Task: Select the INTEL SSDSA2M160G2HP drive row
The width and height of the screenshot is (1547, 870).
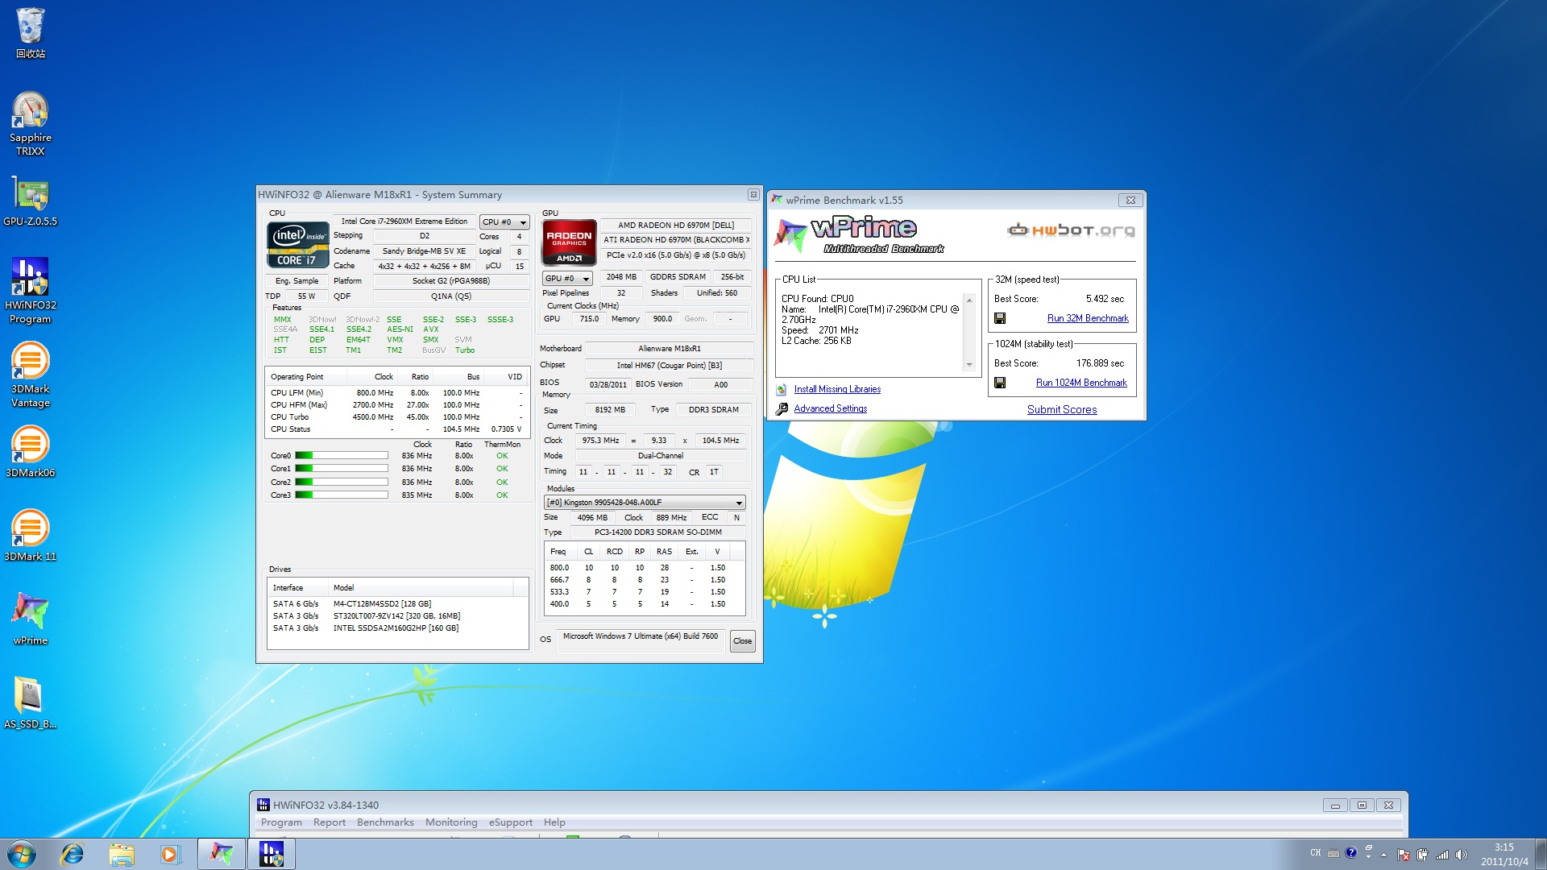Action: coord(398,628)
